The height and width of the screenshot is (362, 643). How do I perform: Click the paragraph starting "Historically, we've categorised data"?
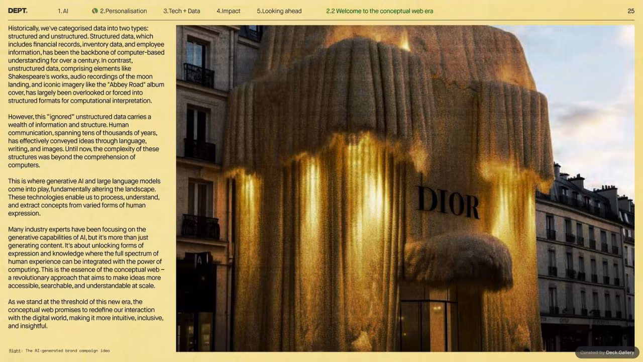click(x=86, y=64)
